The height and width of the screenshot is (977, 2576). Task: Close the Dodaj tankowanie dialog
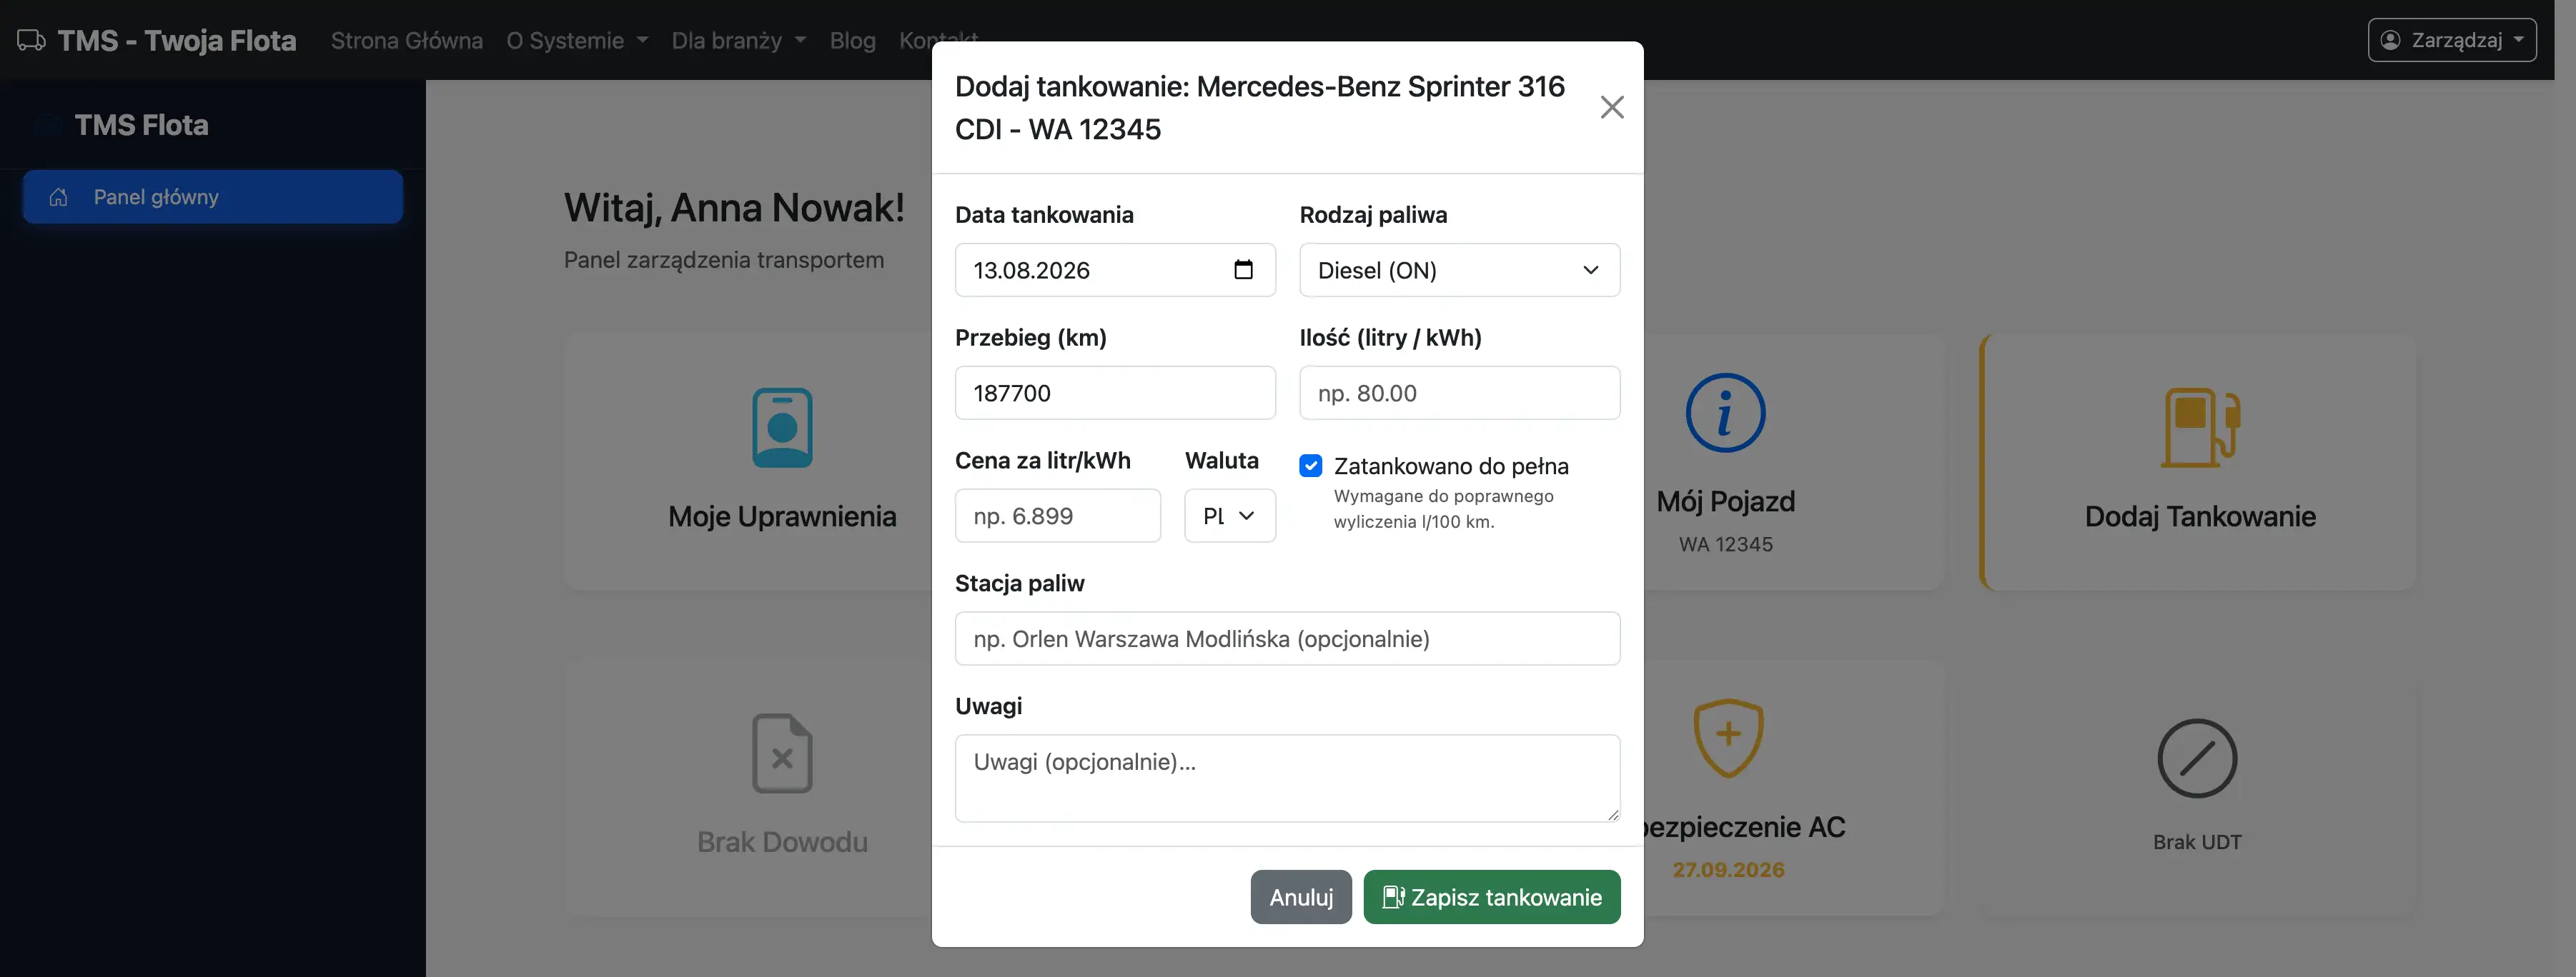tap(1611, 107)
